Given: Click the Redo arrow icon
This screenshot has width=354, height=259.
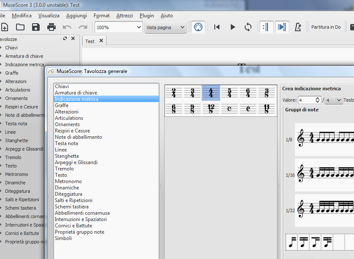Looking at the screenshot, I should pos(83,27).
